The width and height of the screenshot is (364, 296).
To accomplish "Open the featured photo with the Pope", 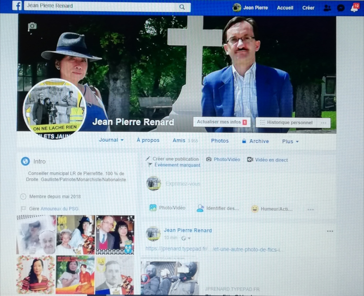I will [36, 235].
